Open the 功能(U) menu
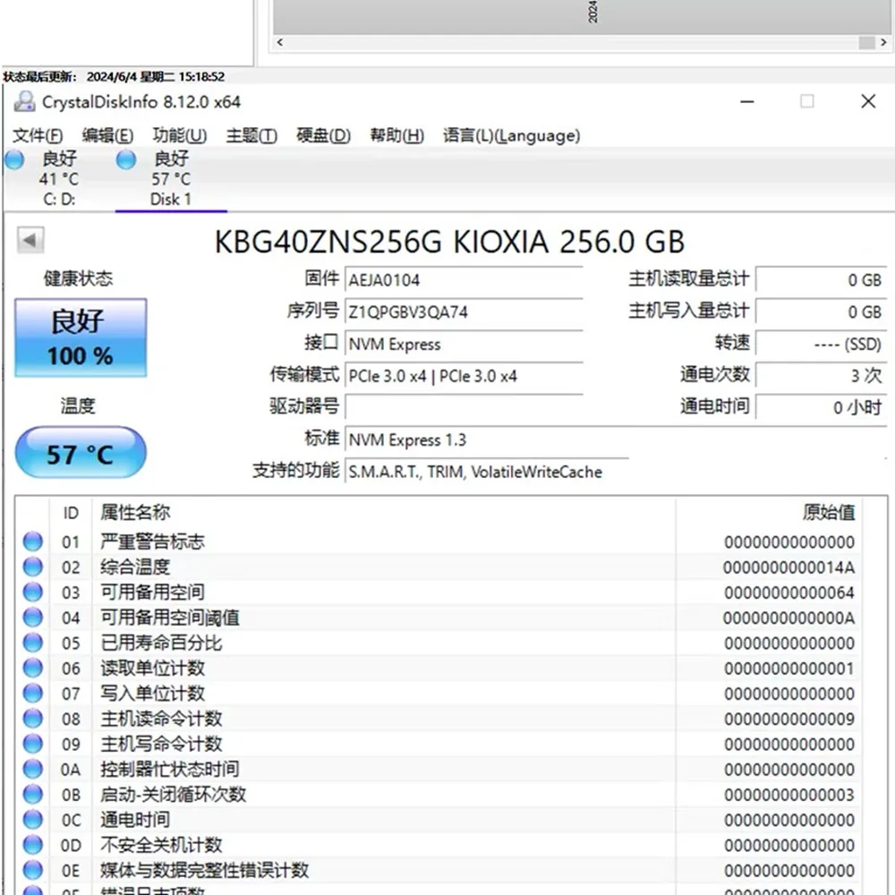This screenshot has height=895, width=895. (179, 136)
